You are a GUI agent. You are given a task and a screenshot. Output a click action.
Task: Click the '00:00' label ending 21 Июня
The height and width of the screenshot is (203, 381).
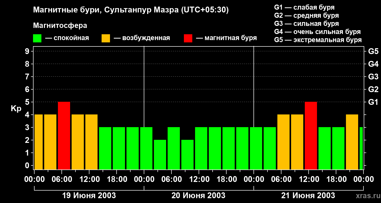[363, 179]
